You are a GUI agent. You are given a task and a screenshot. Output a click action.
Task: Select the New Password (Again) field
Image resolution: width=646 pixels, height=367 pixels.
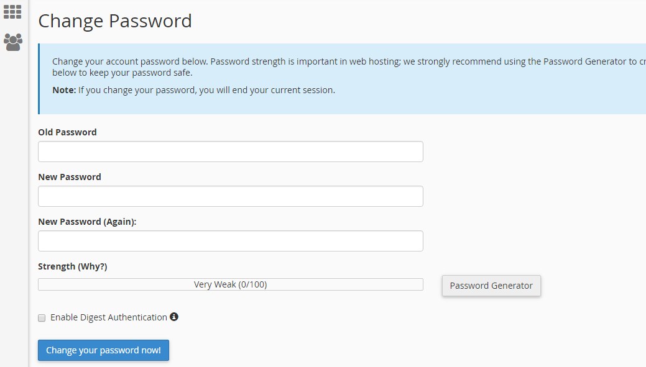pos(230,240)
